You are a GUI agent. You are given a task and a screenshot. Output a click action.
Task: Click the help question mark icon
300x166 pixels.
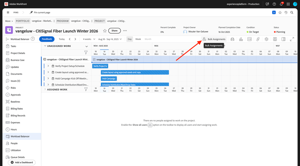pos(274,4)
